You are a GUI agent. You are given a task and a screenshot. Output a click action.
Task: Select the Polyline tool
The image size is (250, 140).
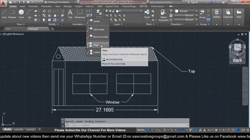12,14
